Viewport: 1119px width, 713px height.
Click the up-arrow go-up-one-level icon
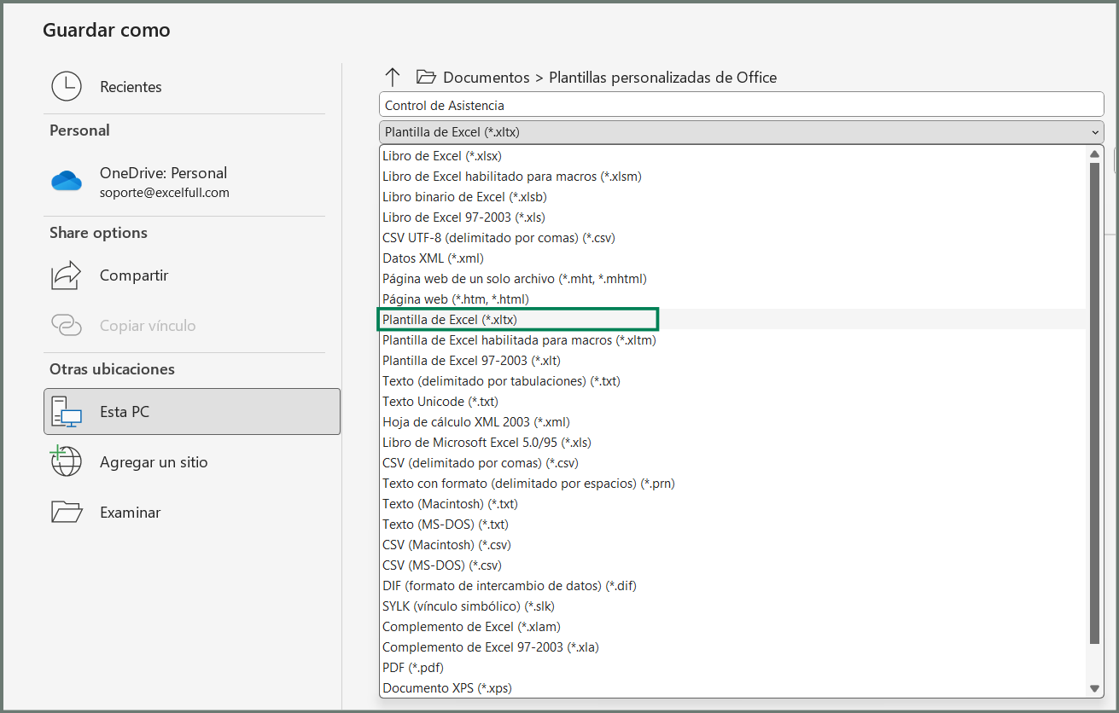click(x=393, y=78)
